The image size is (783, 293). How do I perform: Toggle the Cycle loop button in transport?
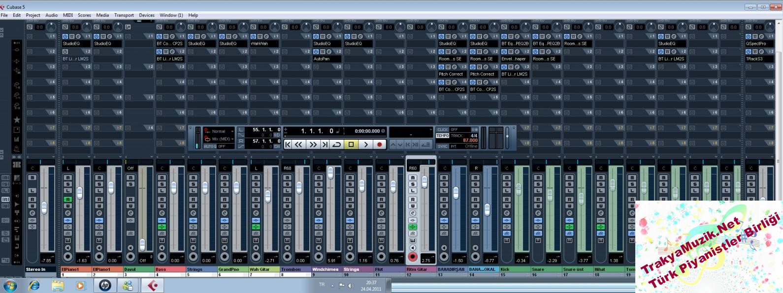click(337, 145)
